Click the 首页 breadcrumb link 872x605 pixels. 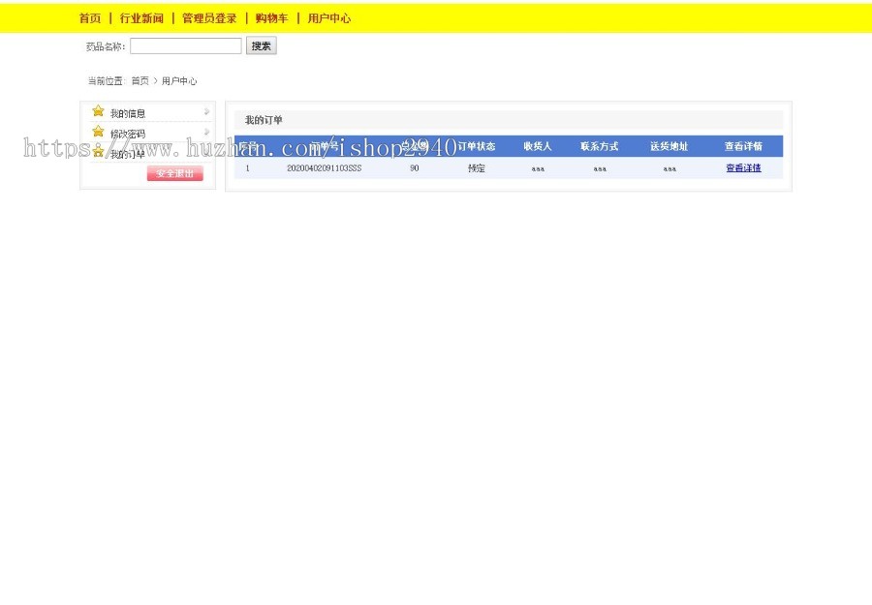(140, 81)
